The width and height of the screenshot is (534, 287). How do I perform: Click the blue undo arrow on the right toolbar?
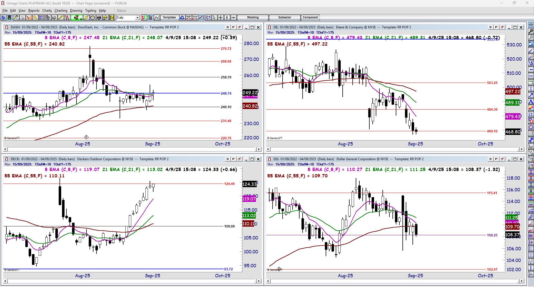[531, 44]
